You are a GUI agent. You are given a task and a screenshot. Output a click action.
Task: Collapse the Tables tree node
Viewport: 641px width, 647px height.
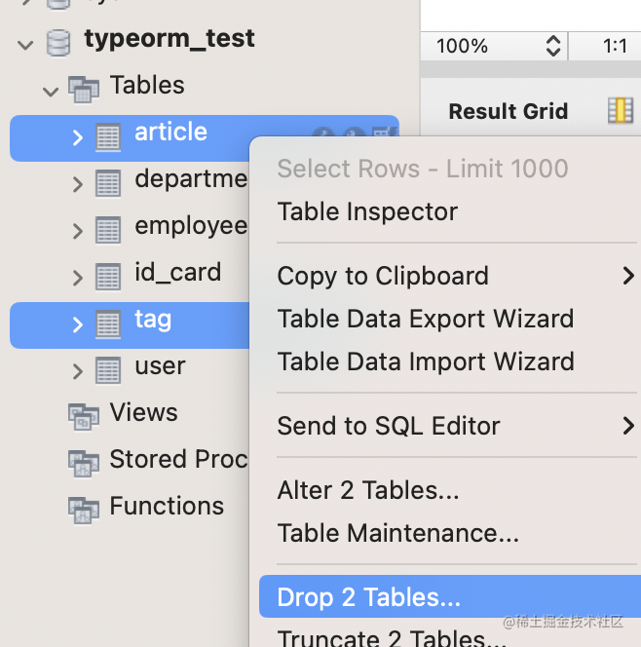click(x=51, y=89)
